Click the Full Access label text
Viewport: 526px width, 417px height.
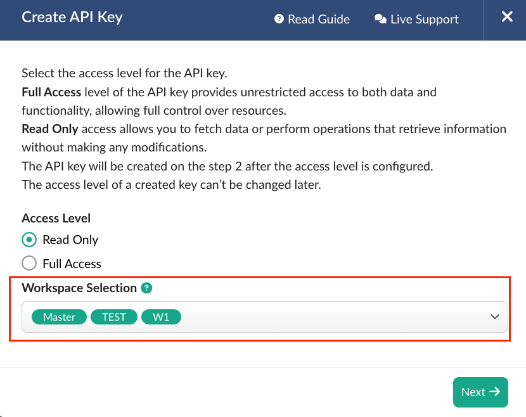click(72, 264)
